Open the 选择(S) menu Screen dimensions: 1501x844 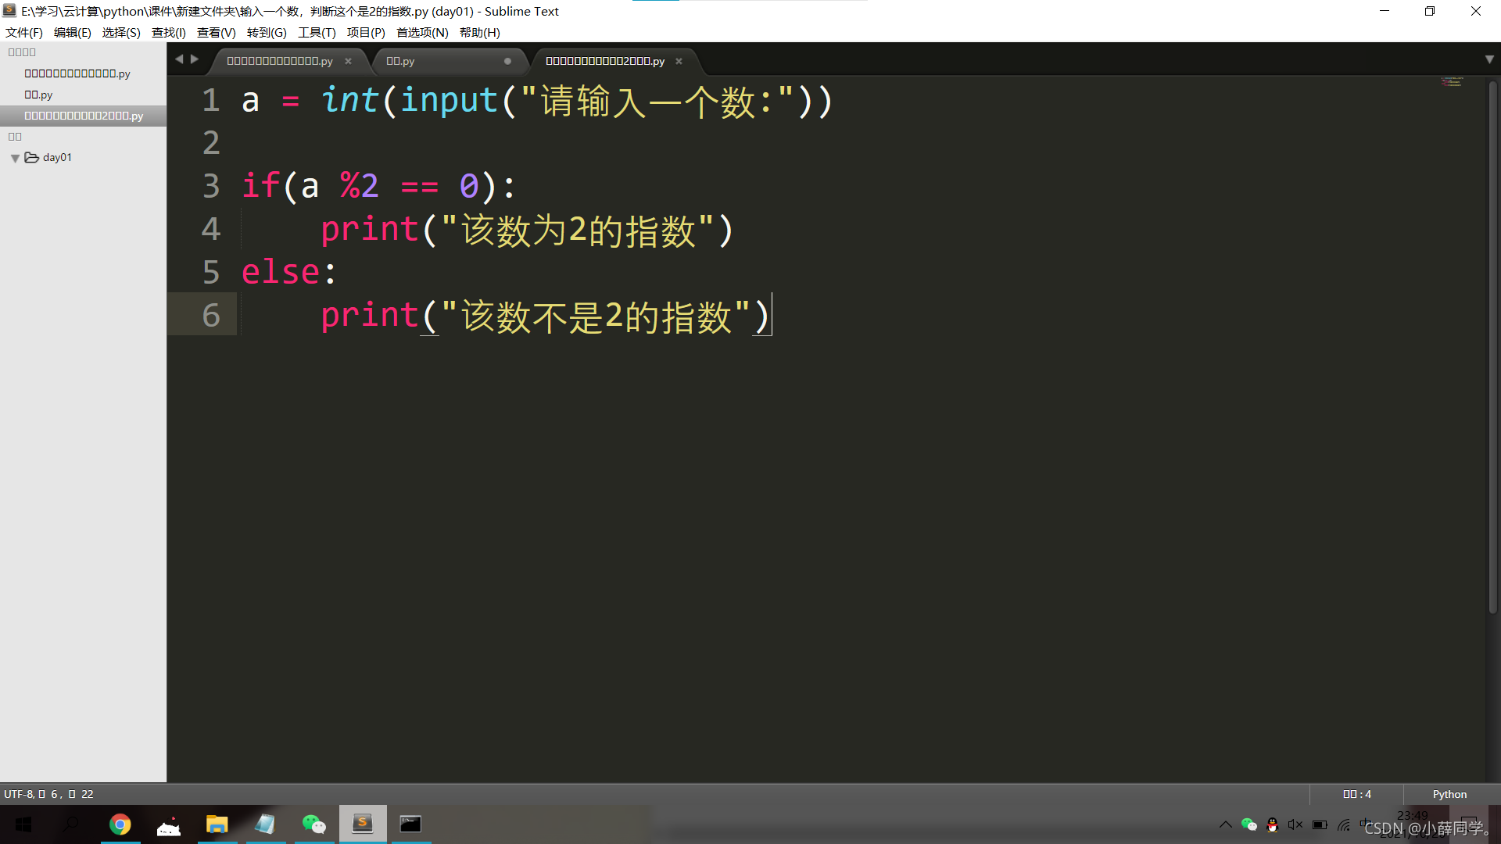tap(121, 32)
